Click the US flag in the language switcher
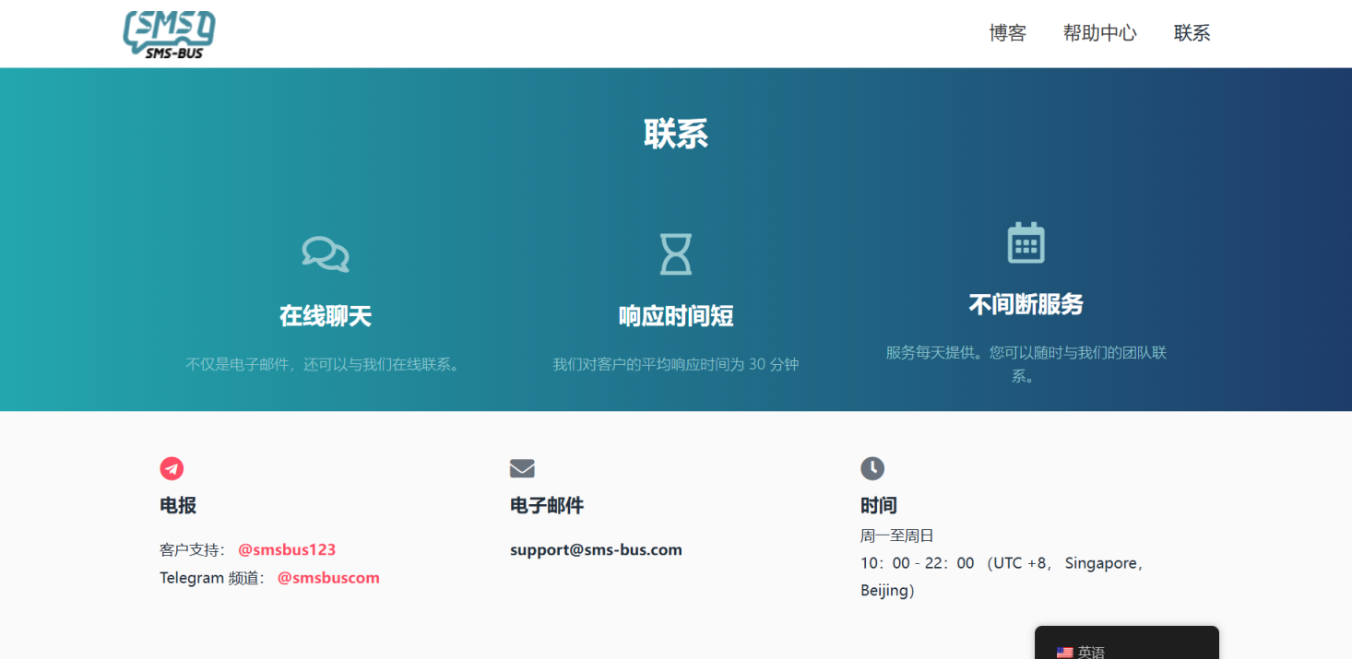 tap(1064, 652)
